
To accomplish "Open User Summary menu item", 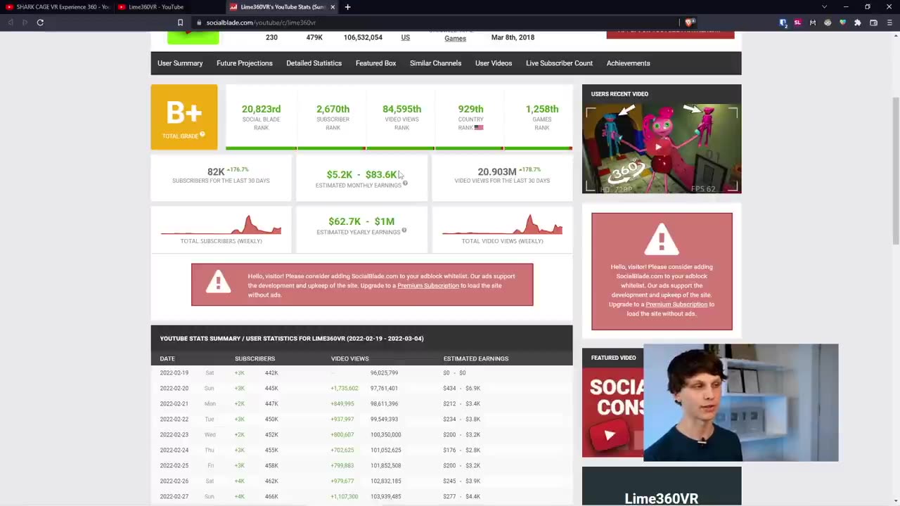I will coord(180,63).
